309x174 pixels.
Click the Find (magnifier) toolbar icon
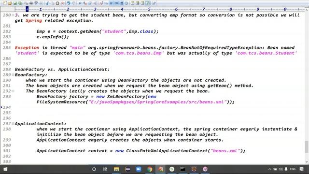80,3
